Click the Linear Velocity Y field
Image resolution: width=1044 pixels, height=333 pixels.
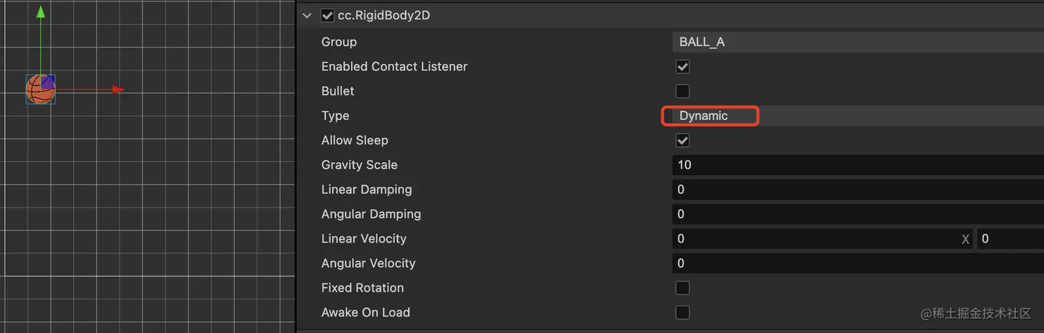click(1009, 239)
